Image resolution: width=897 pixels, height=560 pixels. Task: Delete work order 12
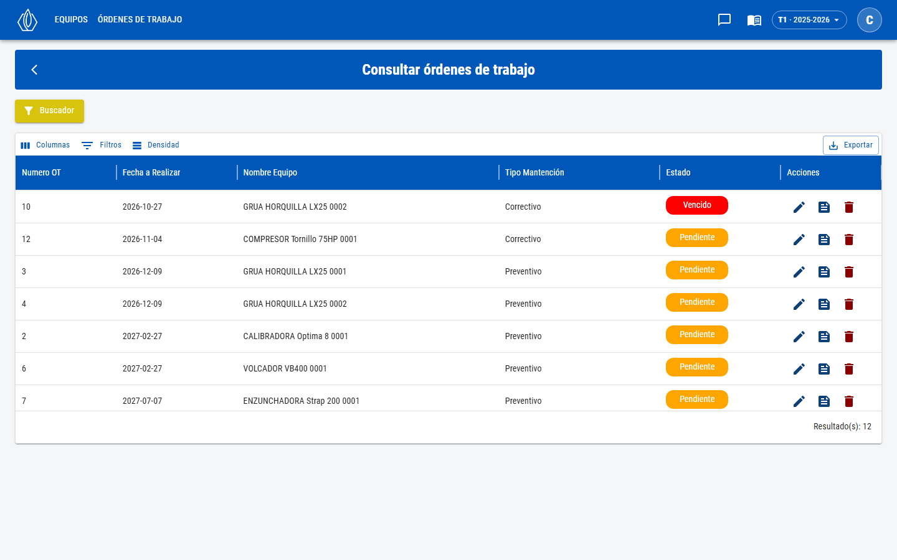[849, 240]
